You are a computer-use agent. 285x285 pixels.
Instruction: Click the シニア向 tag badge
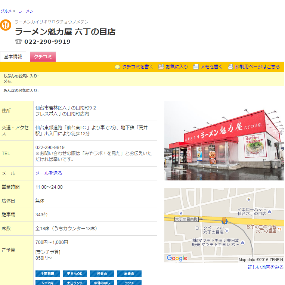click(x=47, y=282)
